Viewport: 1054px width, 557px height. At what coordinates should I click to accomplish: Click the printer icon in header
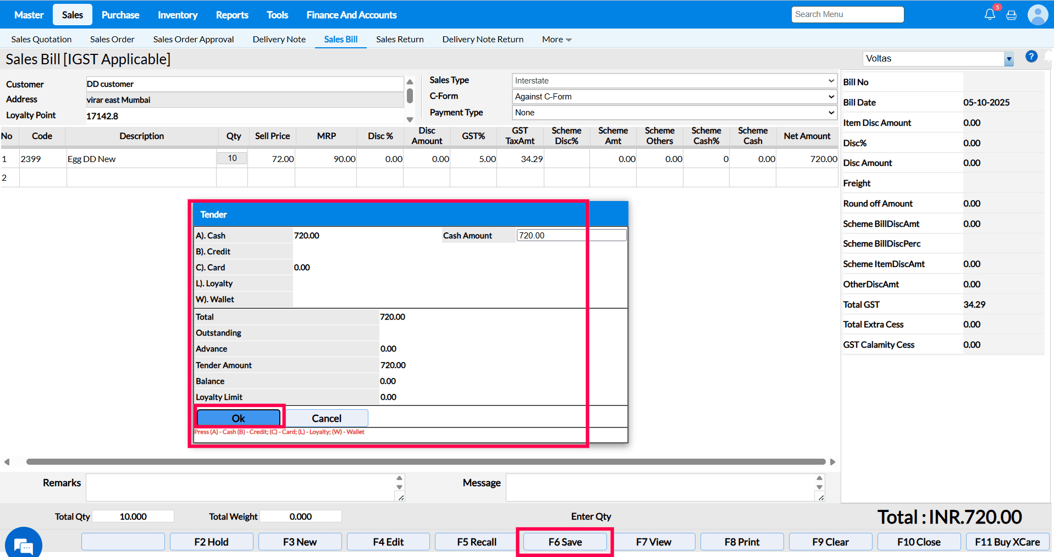tap(1011, 15)
